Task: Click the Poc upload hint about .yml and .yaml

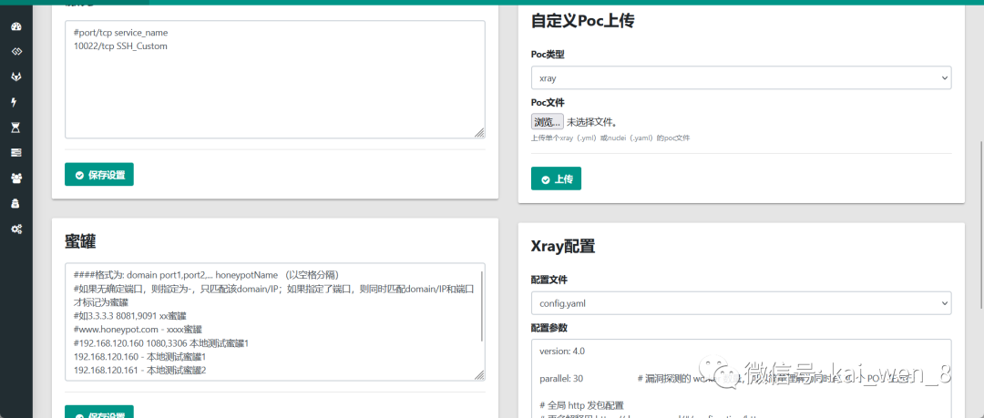Action: (x=610, y=138)
